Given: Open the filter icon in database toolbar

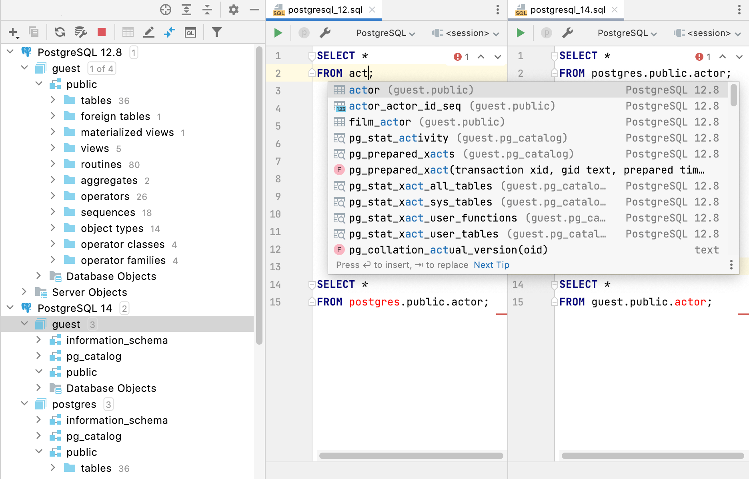Looking at the screenshot, I should (216, 32).
